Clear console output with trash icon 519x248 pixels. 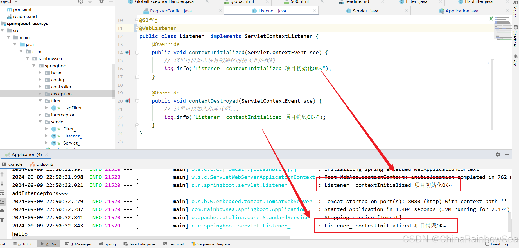coord(2,220)
